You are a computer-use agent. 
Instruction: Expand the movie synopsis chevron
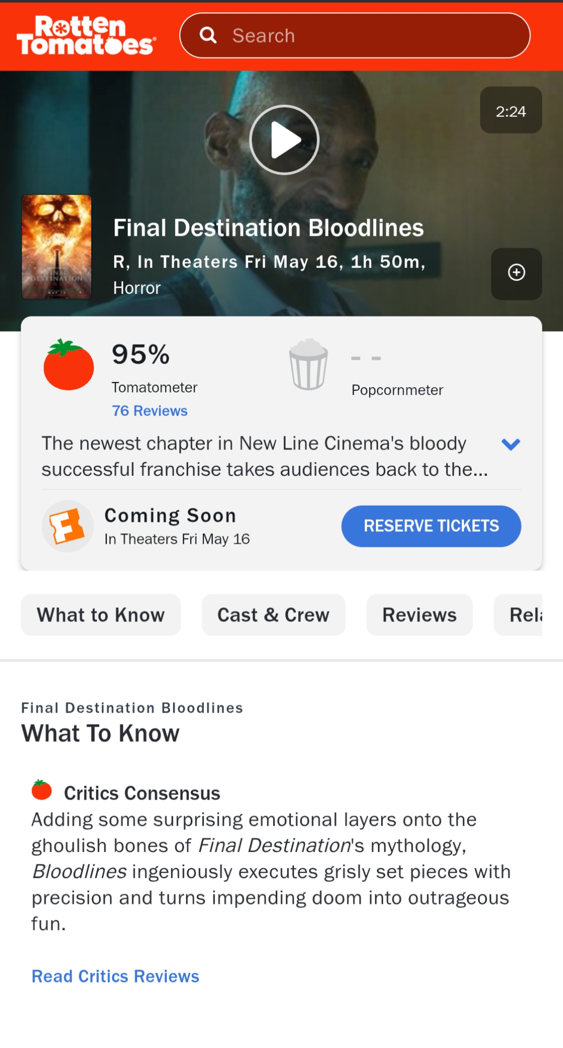coord(511,444)
